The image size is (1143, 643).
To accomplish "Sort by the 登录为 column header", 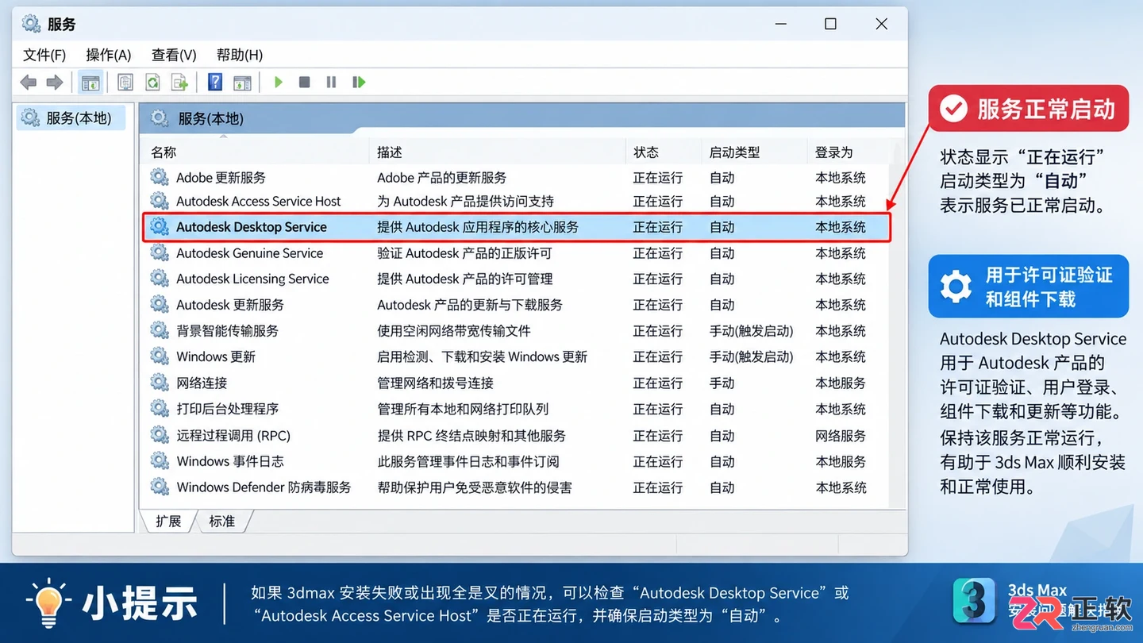I will coord(834,152).
